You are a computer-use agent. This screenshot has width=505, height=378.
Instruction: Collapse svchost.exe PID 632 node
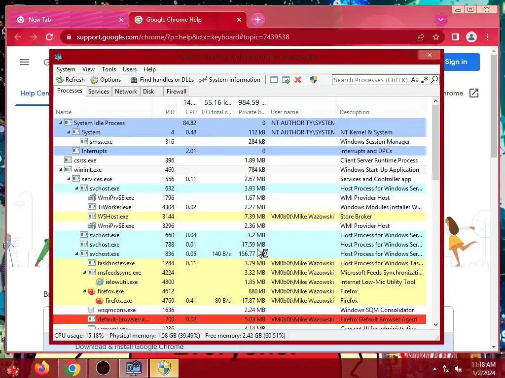tap(76, 188)
